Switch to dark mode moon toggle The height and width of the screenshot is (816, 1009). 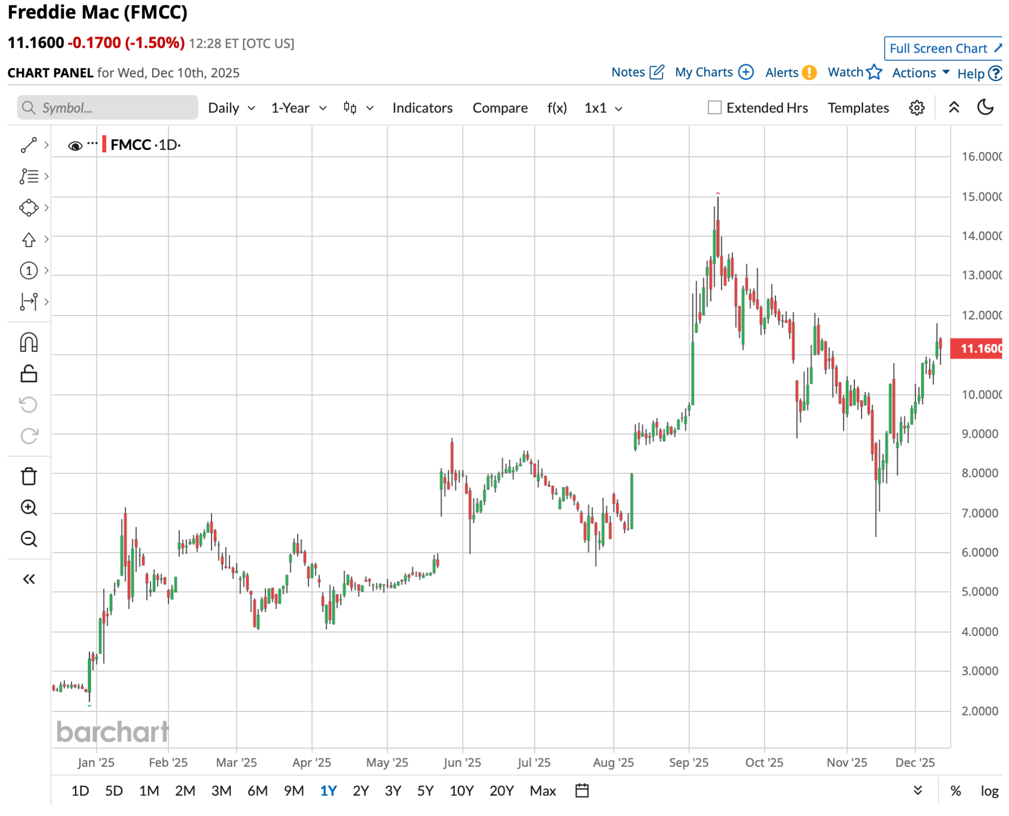[x=985, y=107]
